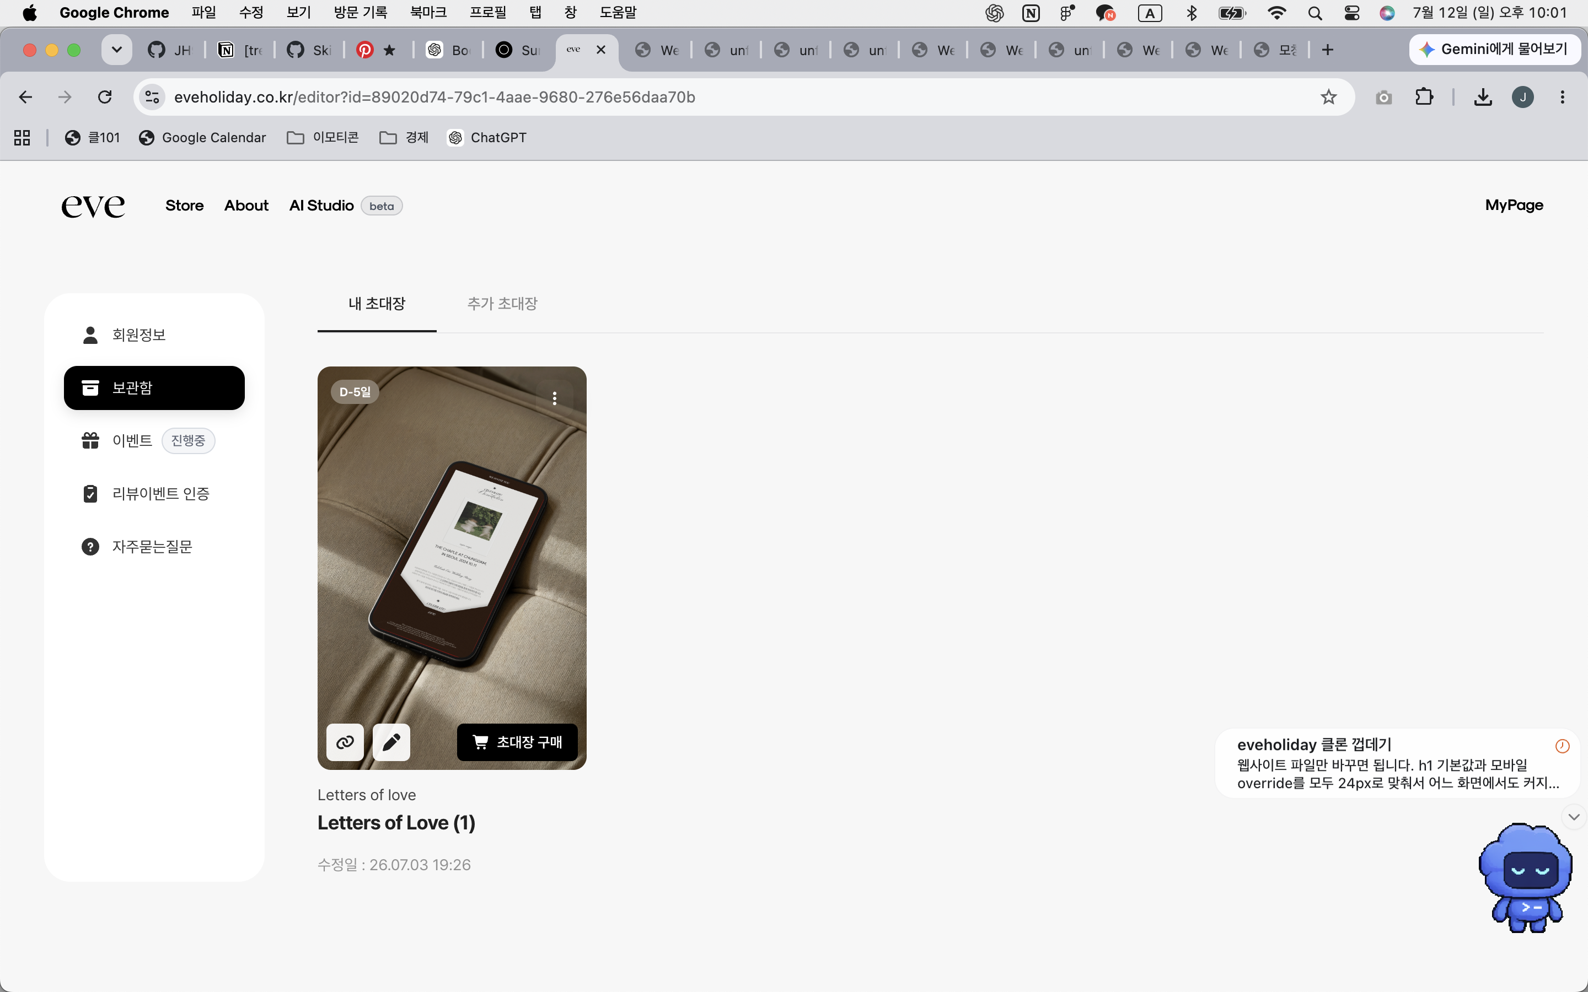Switch to the JH GitHub tab

click(x=169, y=50)
